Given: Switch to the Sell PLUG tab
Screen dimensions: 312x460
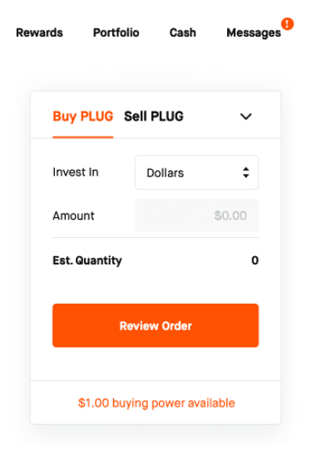Looking at the screenshot, I should 154,116.
